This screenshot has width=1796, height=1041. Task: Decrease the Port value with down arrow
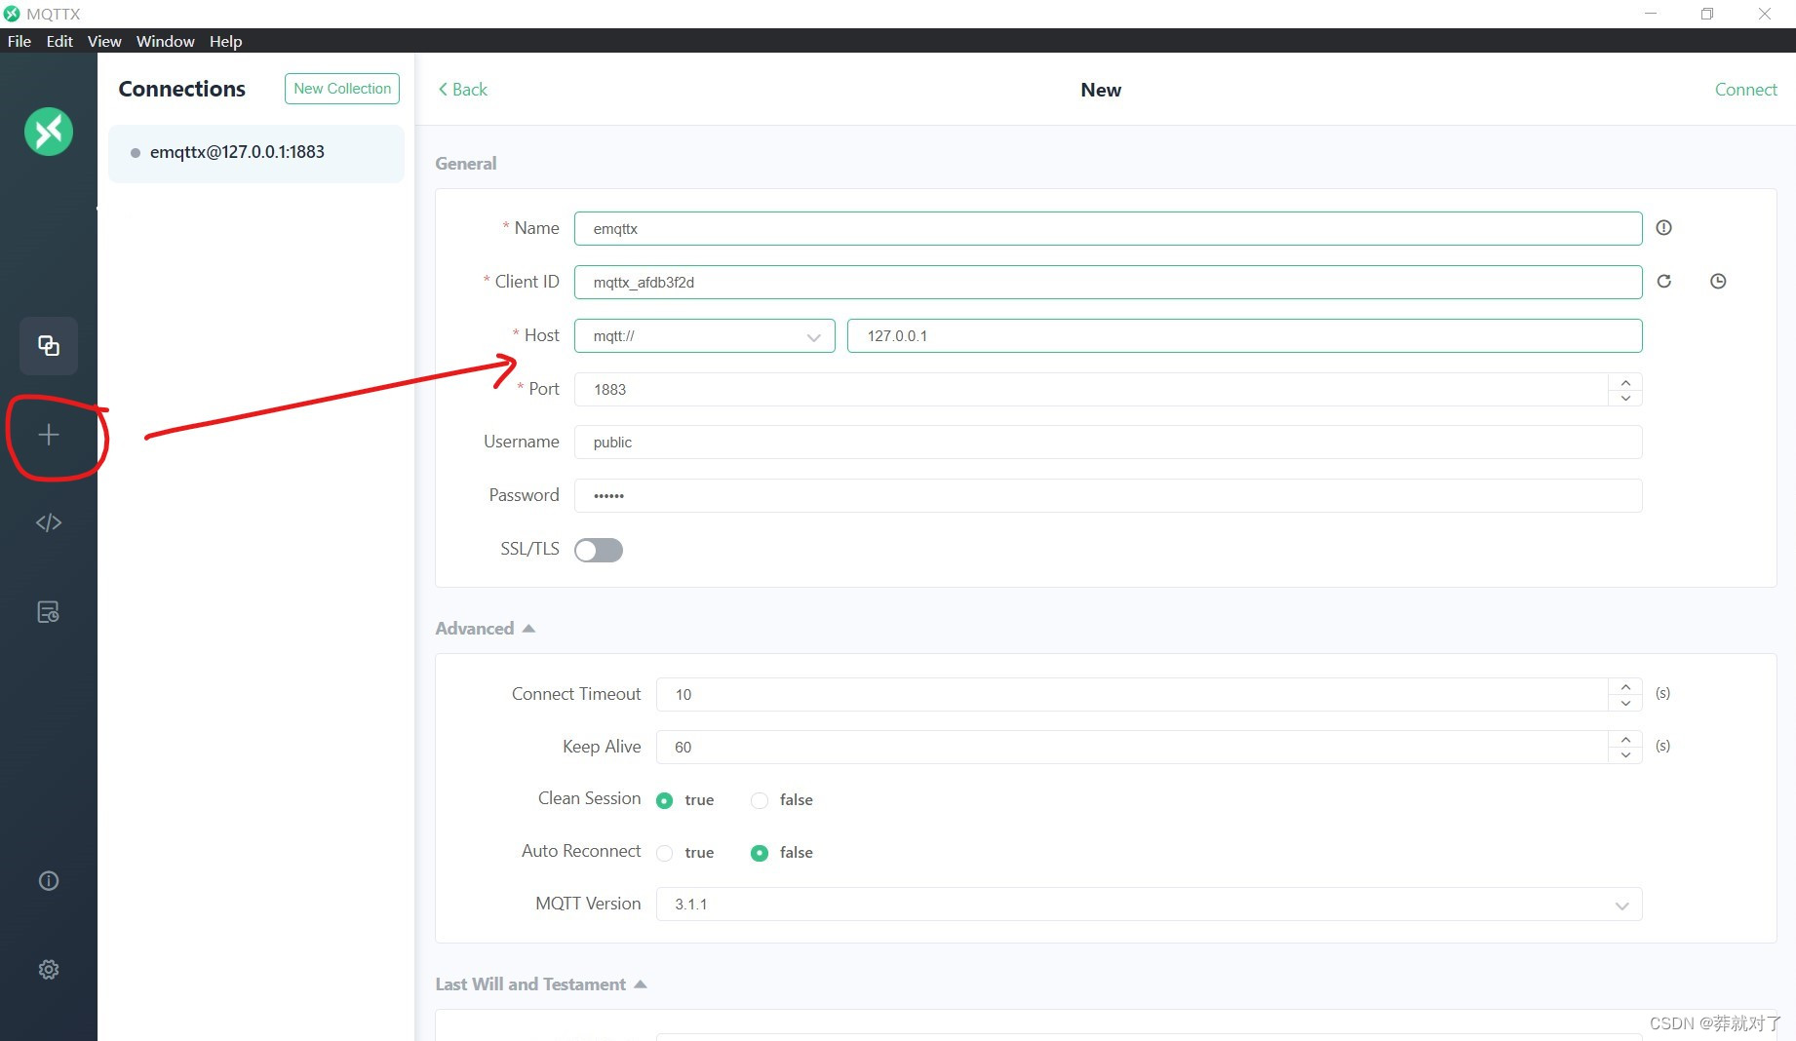(1625, 398)
